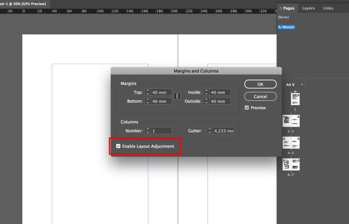
Task: Switch to the Layers panel tab
Action: coord(308,8)
